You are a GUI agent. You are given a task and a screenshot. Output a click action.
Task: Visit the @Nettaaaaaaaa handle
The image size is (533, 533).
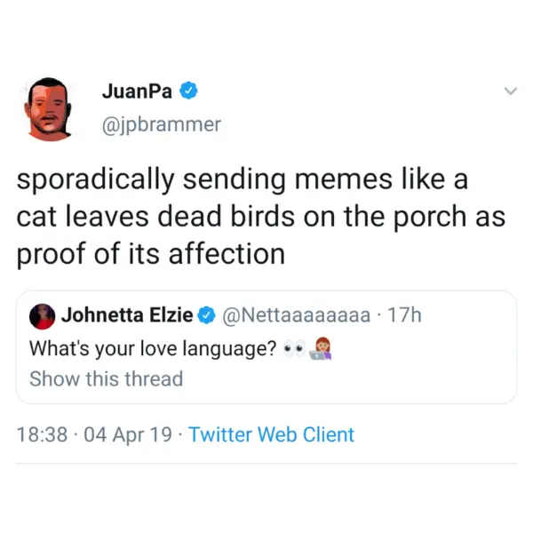295,315
